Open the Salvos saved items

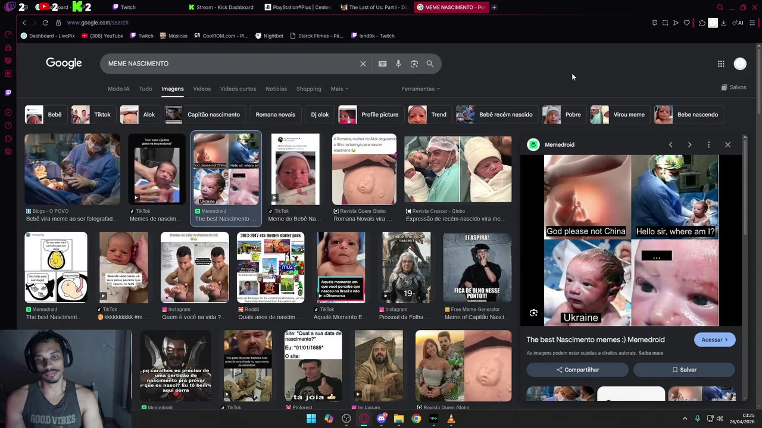[733, 87]
